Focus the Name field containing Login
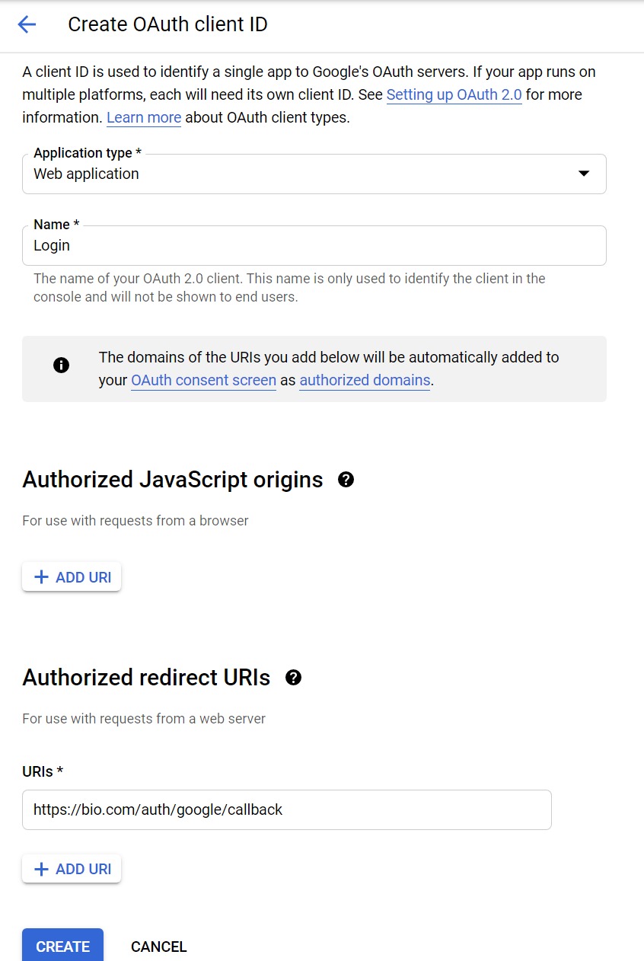 [314, 245]
